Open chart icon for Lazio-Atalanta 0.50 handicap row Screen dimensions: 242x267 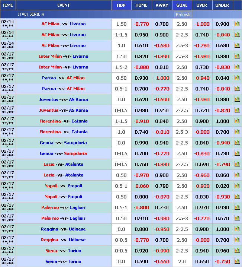point(237,175)
